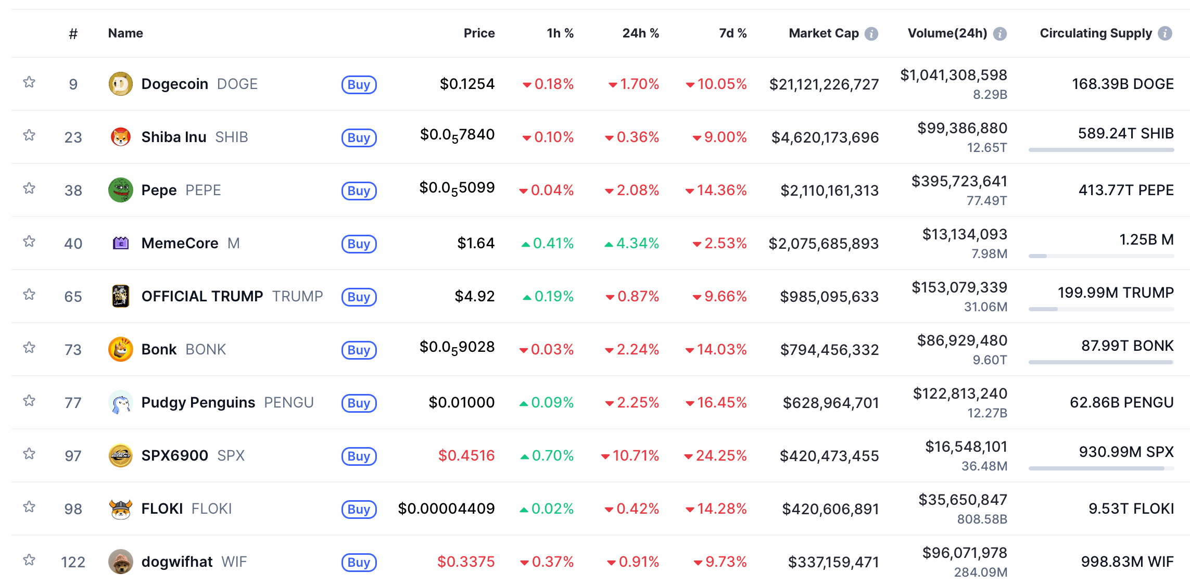Open the FLOKI coin page link
This screenshot has height=585, width=1190.
tap(162, 508)
